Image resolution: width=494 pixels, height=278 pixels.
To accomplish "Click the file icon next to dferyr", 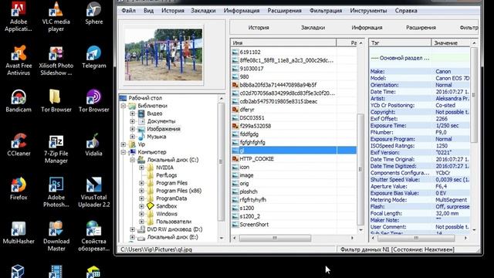I will click(235, 110).
